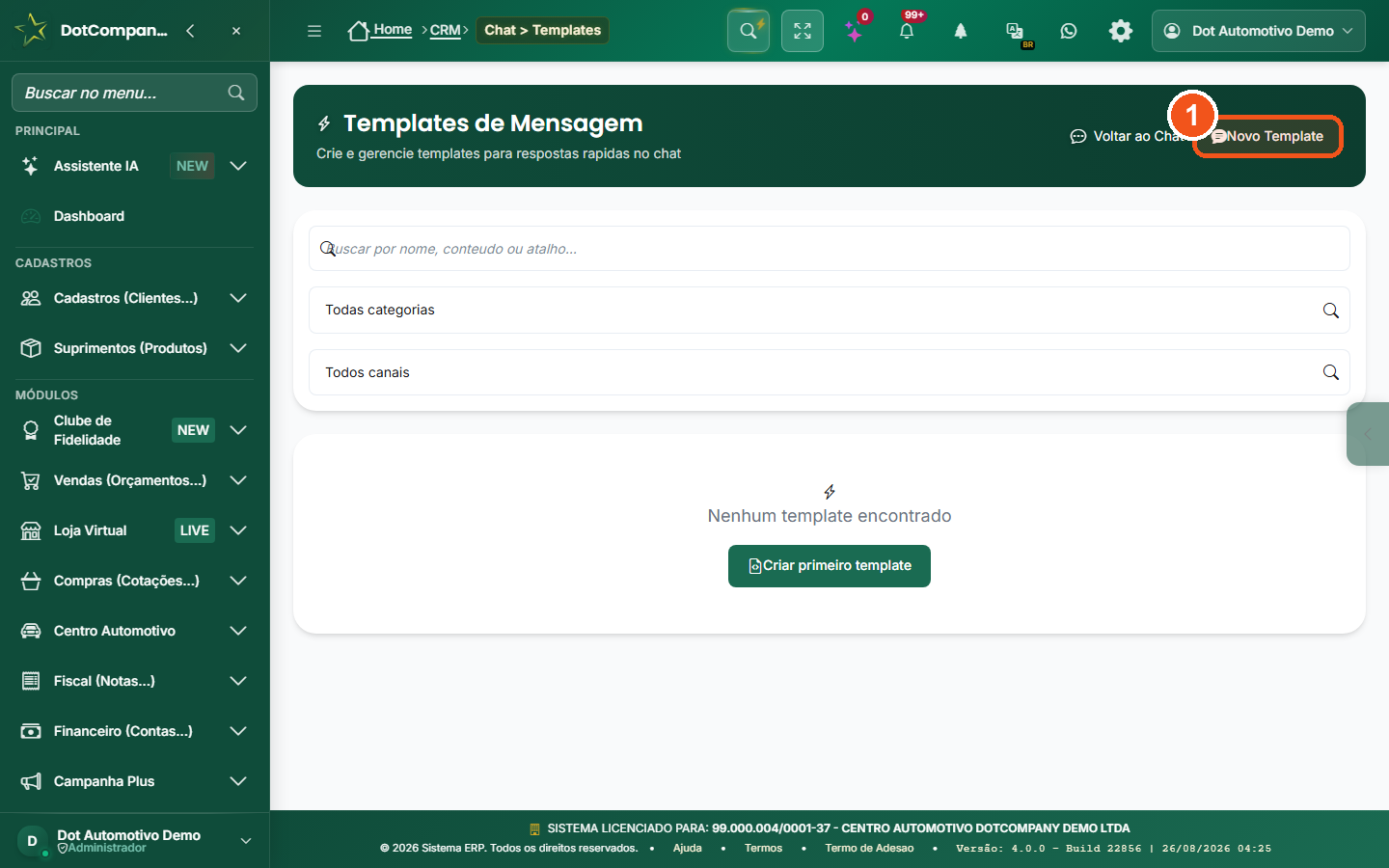This screenshot has width=1389, height=868.
Task: Open the Assistente IA menu item
Action: [x=95, y=166]
